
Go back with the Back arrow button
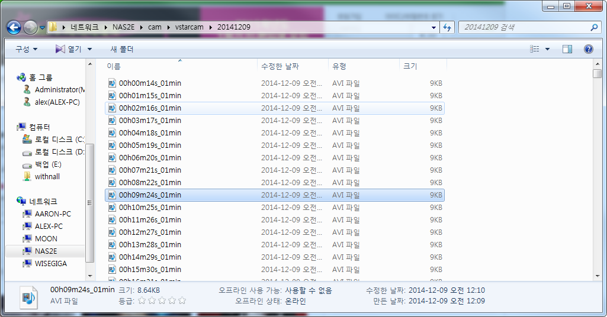(x=14, y=27)
